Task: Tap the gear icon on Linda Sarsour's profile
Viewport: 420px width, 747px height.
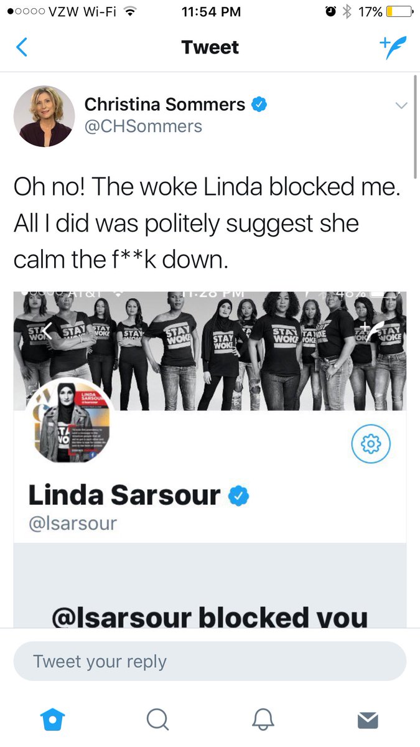Action: pyautogui.click(x=371, y=443)
